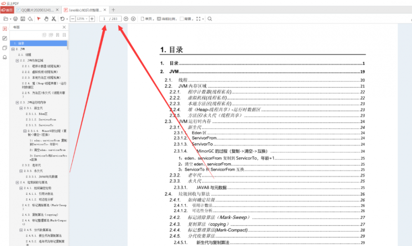Image resolution: width=412 pixels, height=246 pixels.
Task: Click the save document icon
Action: (23, 19)
